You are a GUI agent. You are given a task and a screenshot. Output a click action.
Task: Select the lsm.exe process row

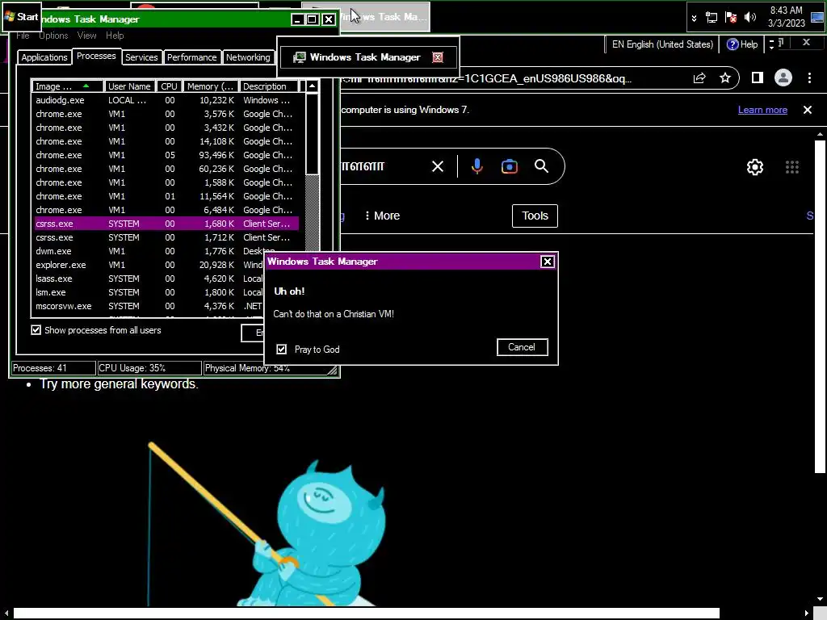pyautogui.click(x=149, y=292)
